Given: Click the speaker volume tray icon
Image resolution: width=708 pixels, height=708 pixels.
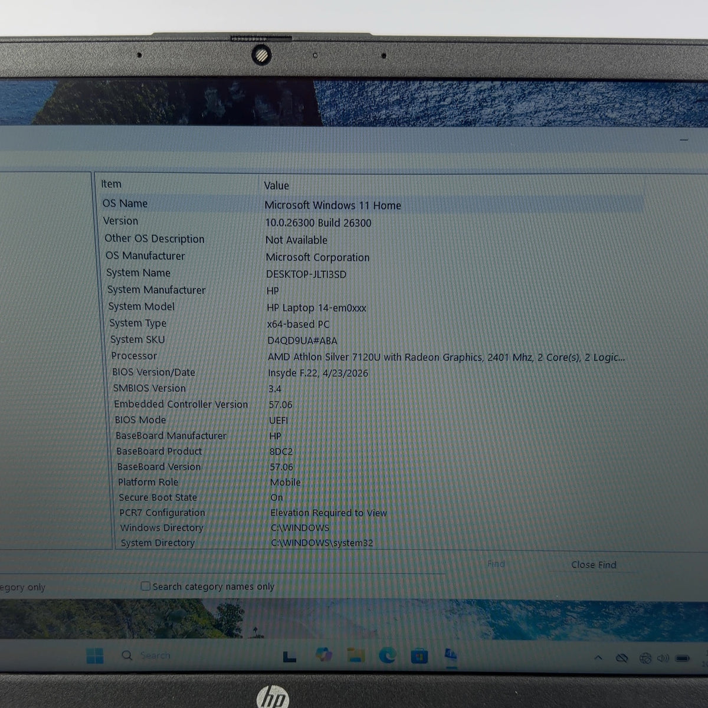Looking at the screenshot, I should pyautogui.click(x=663, y=658).
